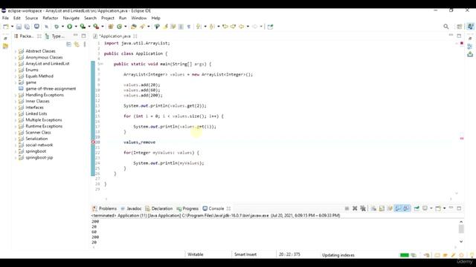Click the Coverage run icon
The image size is (476, 267).
83,27
